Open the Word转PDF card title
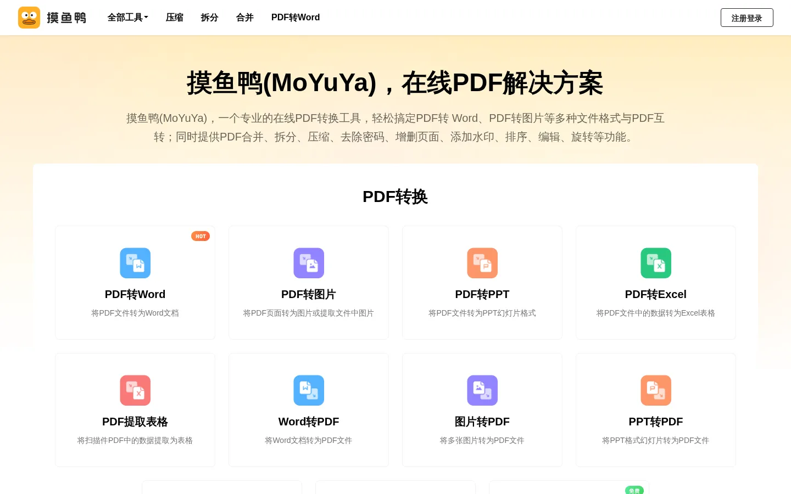The height and width of the screenshot is (494, 791). 309,422
